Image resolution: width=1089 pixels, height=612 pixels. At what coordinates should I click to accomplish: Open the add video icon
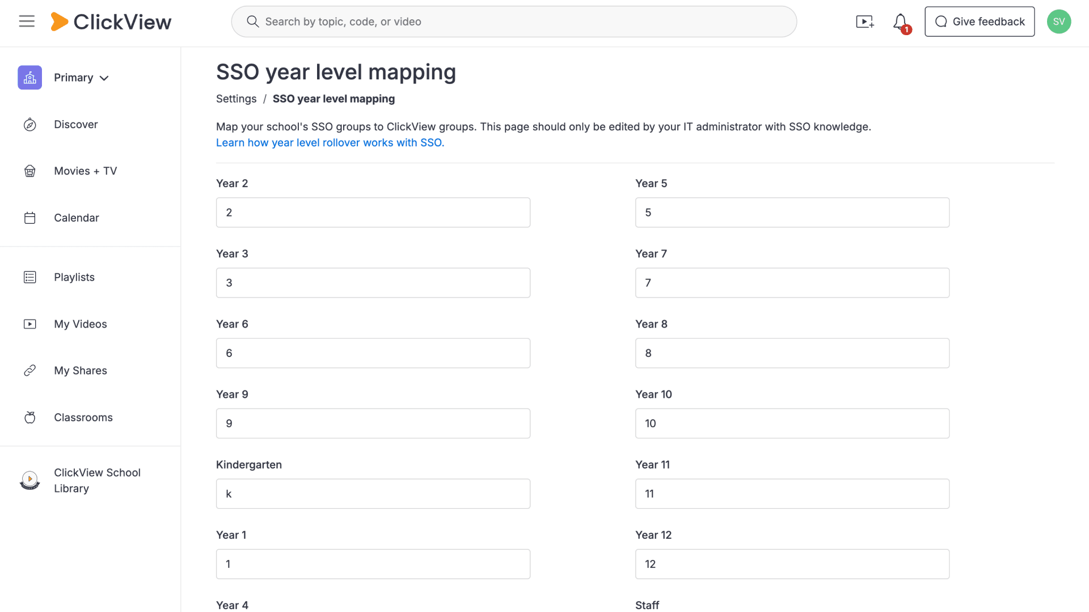[865, 22]
